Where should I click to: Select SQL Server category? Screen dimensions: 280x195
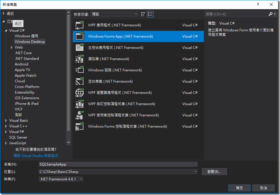[18, 138]
